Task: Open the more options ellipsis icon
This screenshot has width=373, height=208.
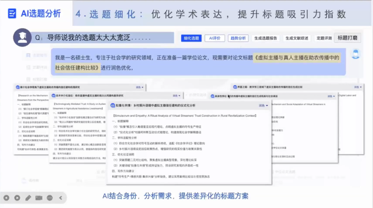Action: click(x=49, y=198)
